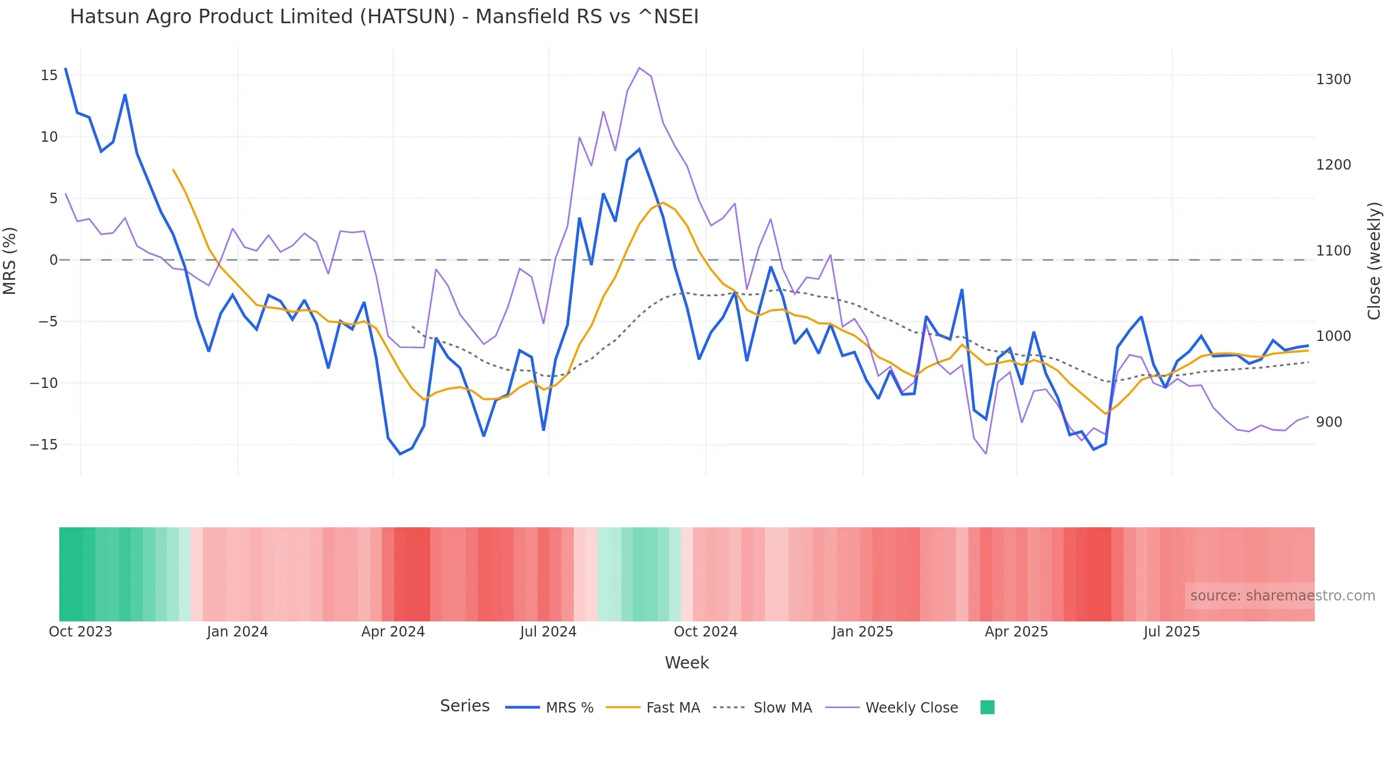Click the 'Jan 2025' x-axis label

[x=863, y=632]
